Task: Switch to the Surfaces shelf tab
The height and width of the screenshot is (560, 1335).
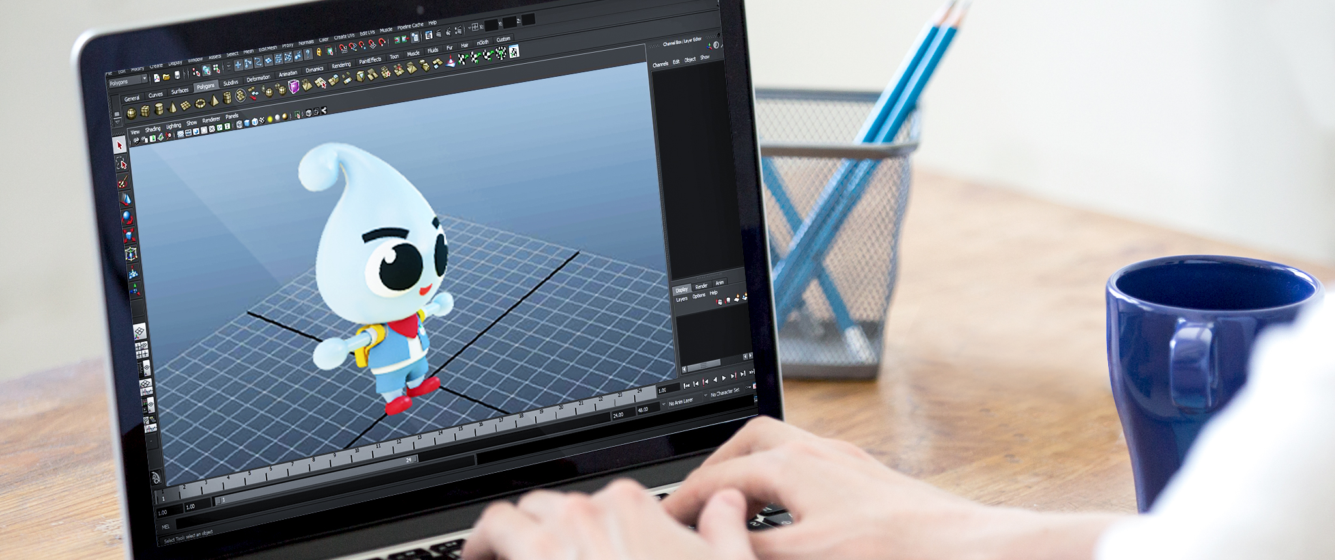Action: (180, 91)
